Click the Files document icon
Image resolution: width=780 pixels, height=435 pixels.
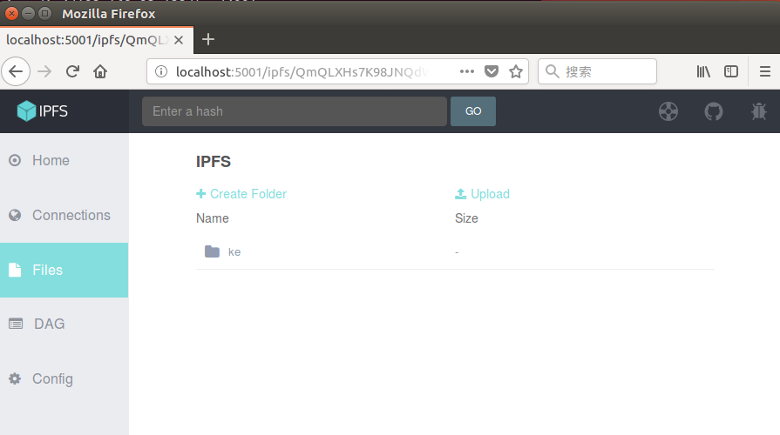click(x=15, y=270)
